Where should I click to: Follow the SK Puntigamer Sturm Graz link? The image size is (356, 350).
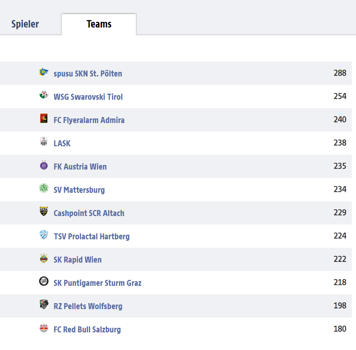point(97,283)
